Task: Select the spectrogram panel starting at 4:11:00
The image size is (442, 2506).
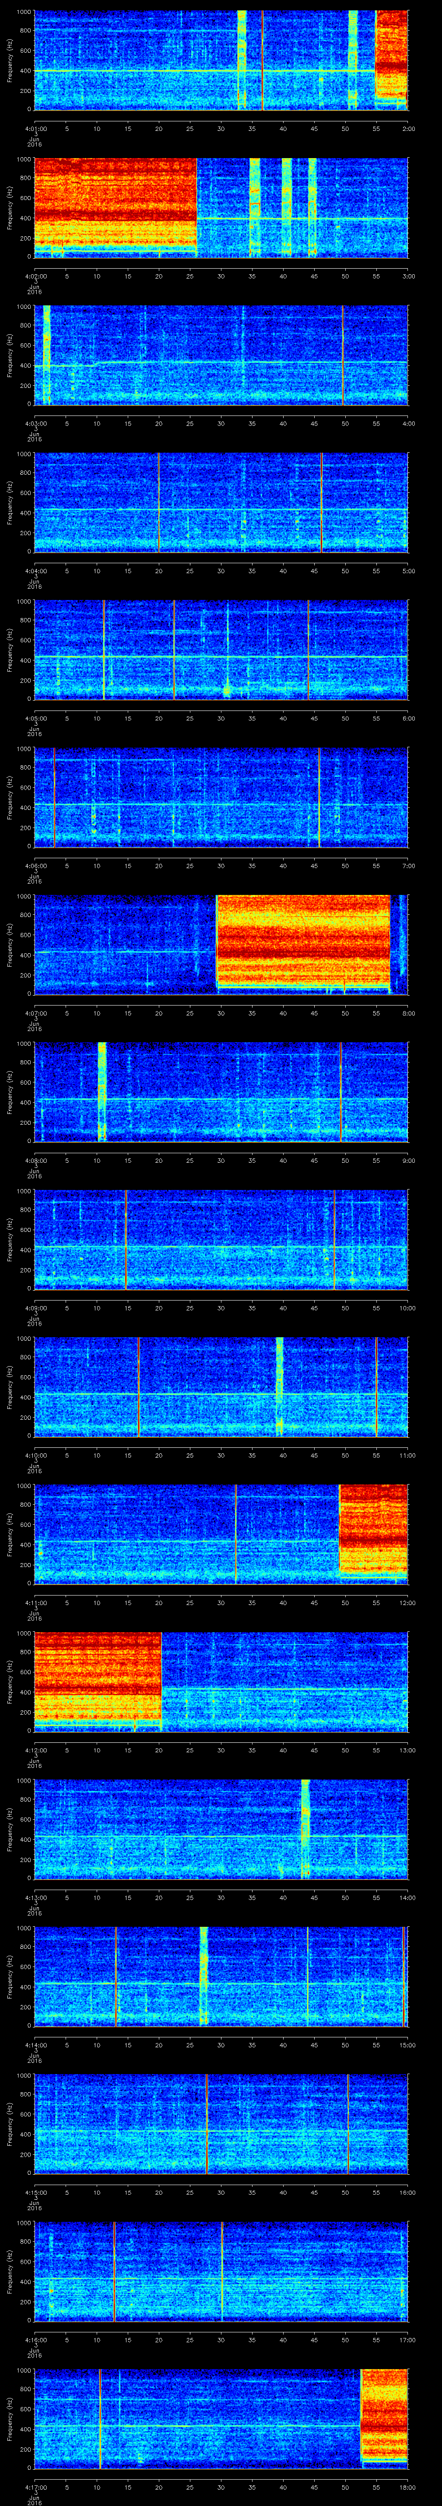Action: point(221,1533)
